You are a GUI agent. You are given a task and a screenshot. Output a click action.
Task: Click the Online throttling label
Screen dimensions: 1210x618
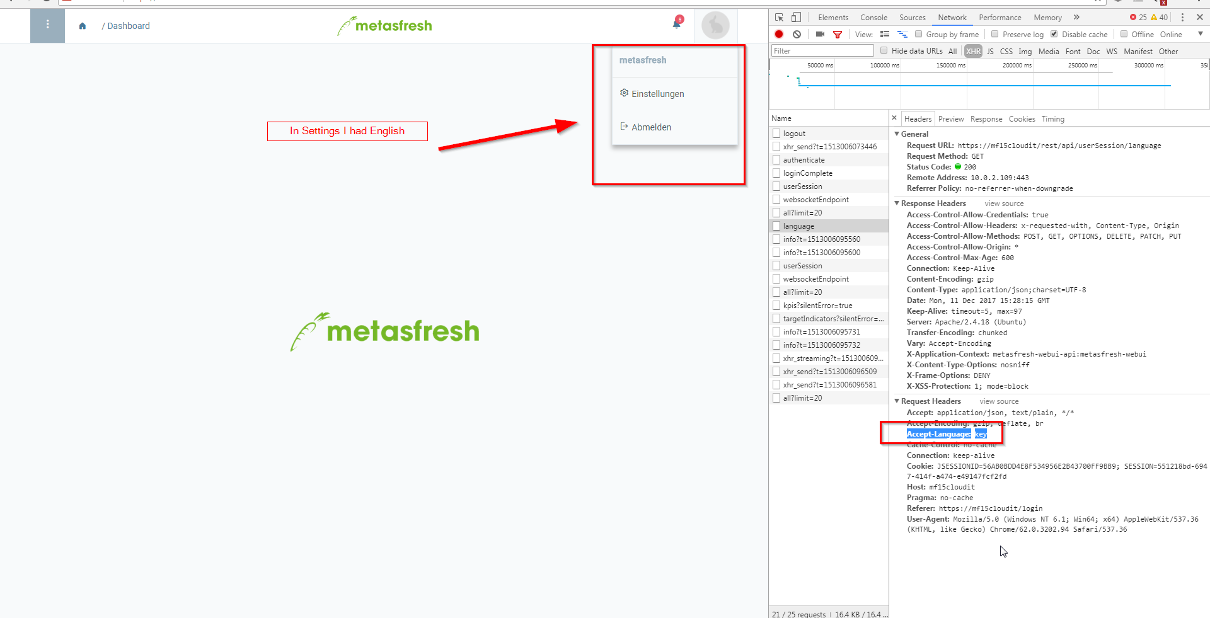1171,34
